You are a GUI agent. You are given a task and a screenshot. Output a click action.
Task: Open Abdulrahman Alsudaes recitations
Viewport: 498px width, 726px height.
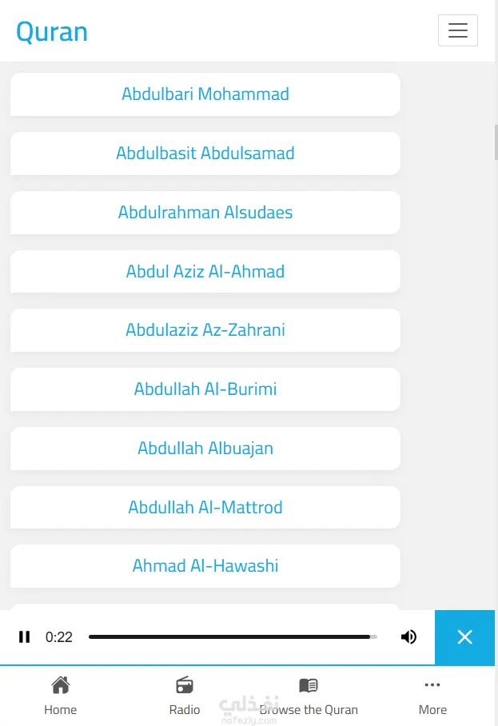[205, 213]
